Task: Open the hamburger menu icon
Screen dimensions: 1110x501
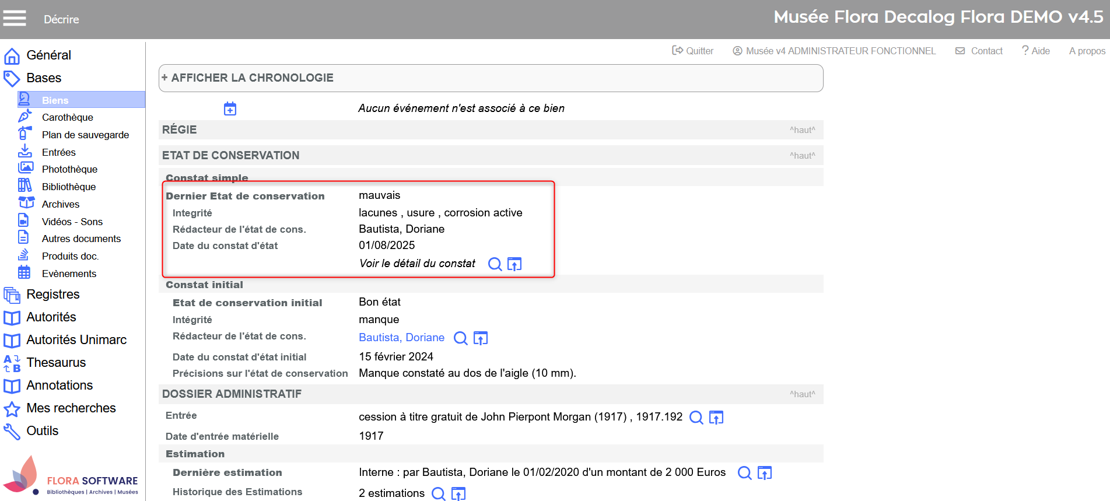Action: tap(15, 19)
